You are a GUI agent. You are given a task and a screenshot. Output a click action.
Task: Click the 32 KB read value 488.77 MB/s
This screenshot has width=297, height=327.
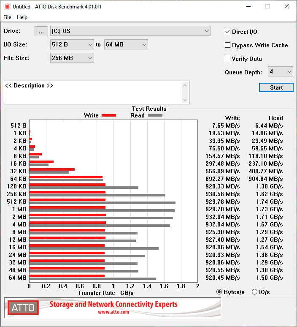(265, 171)
